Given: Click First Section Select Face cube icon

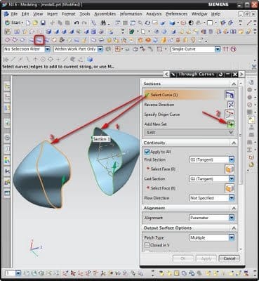Looking at the screenshot, I should coord(230,169).
